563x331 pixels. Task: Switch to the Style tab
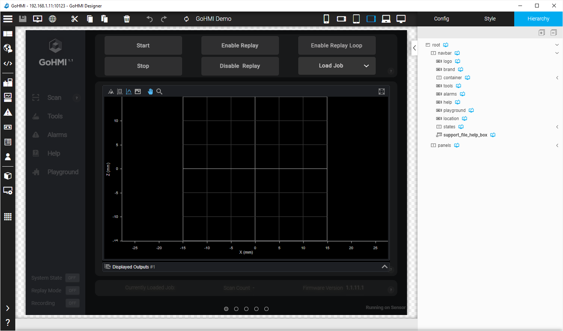[490, 19]
